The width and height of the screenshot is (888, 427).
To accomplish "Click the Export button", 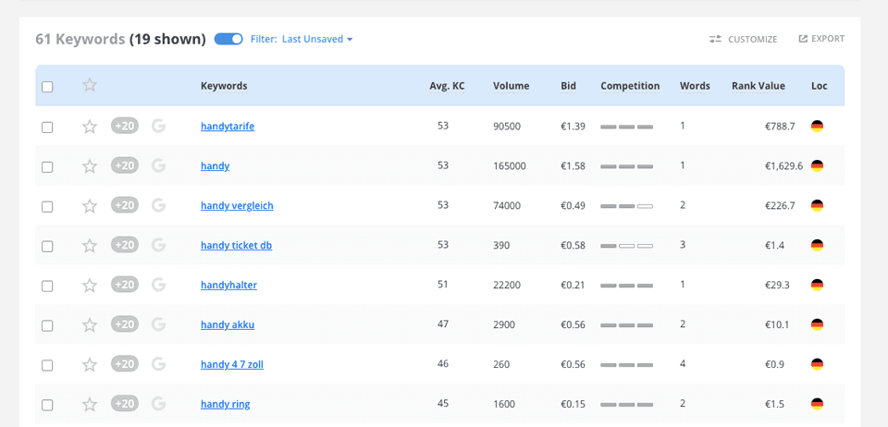I will [821, 39].
